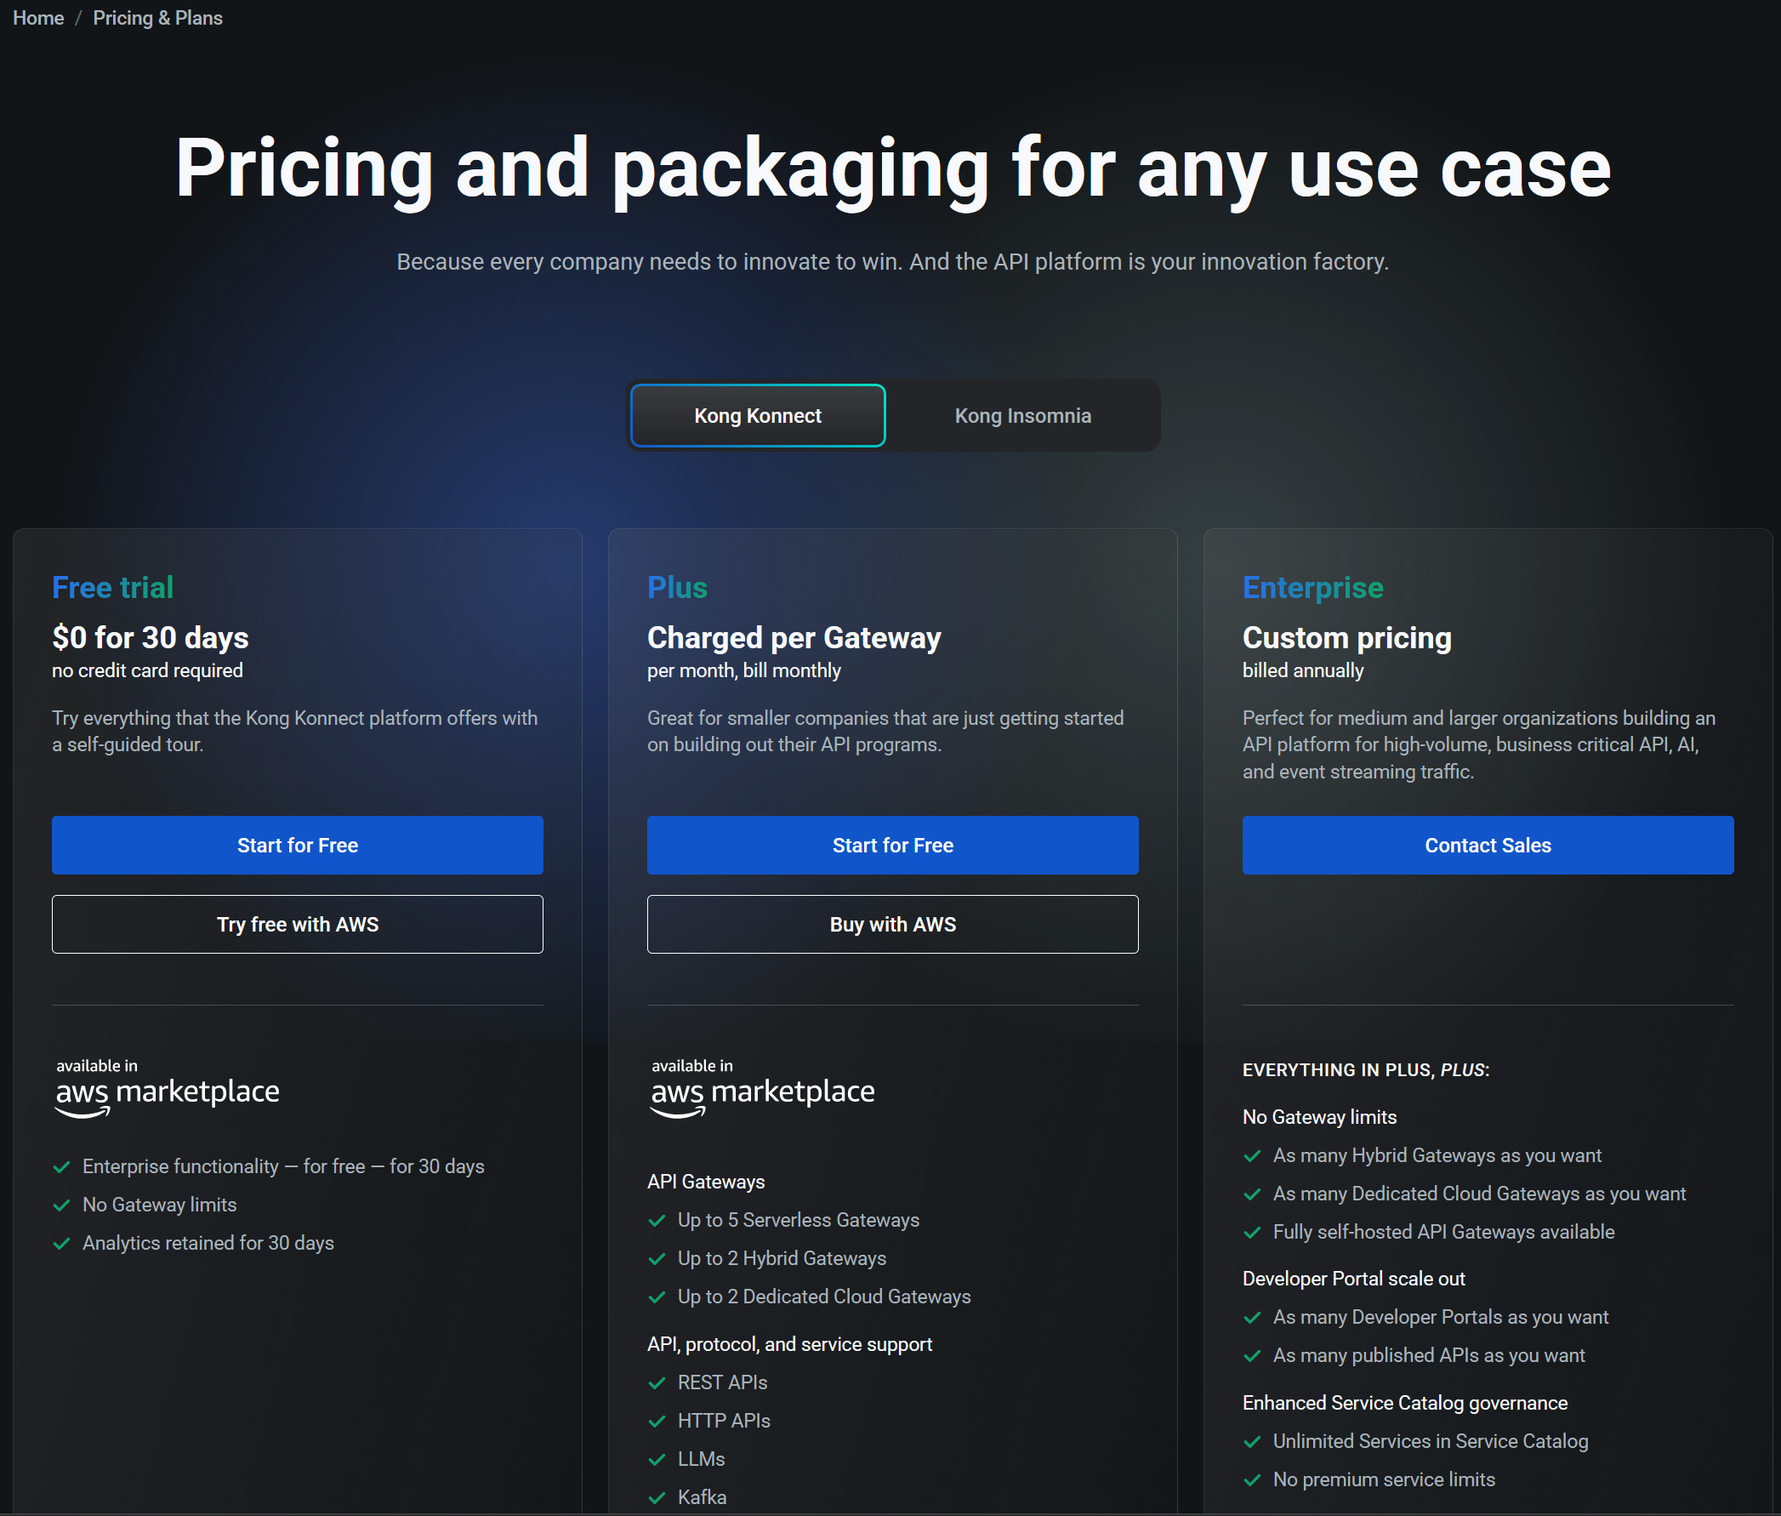Click checkmark beside Up to 5 Serverless Gateways

click(x=657, y=1220)
